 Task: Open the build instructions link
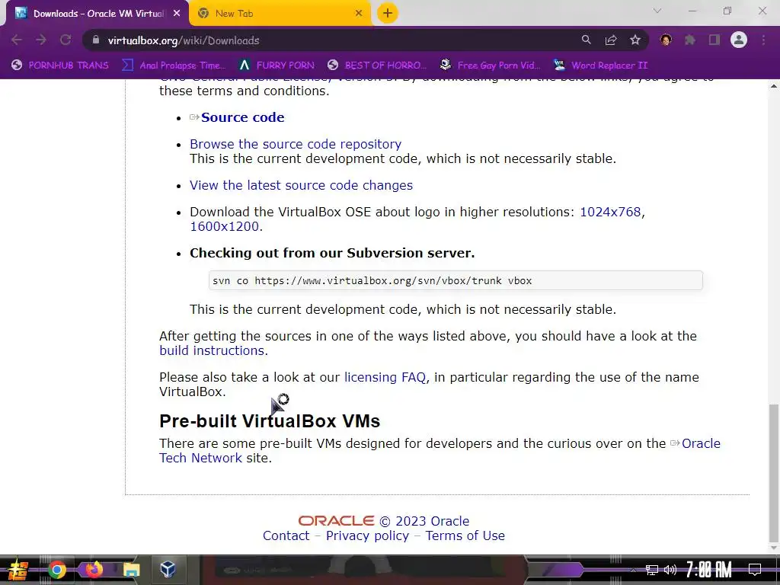click(212, 350)
